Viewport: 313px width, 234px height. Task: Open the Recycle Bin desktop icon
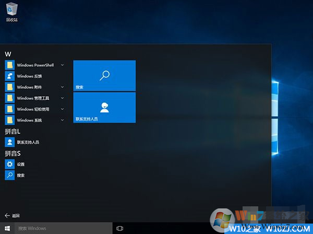pyautogui.click(x=11, y=10)
